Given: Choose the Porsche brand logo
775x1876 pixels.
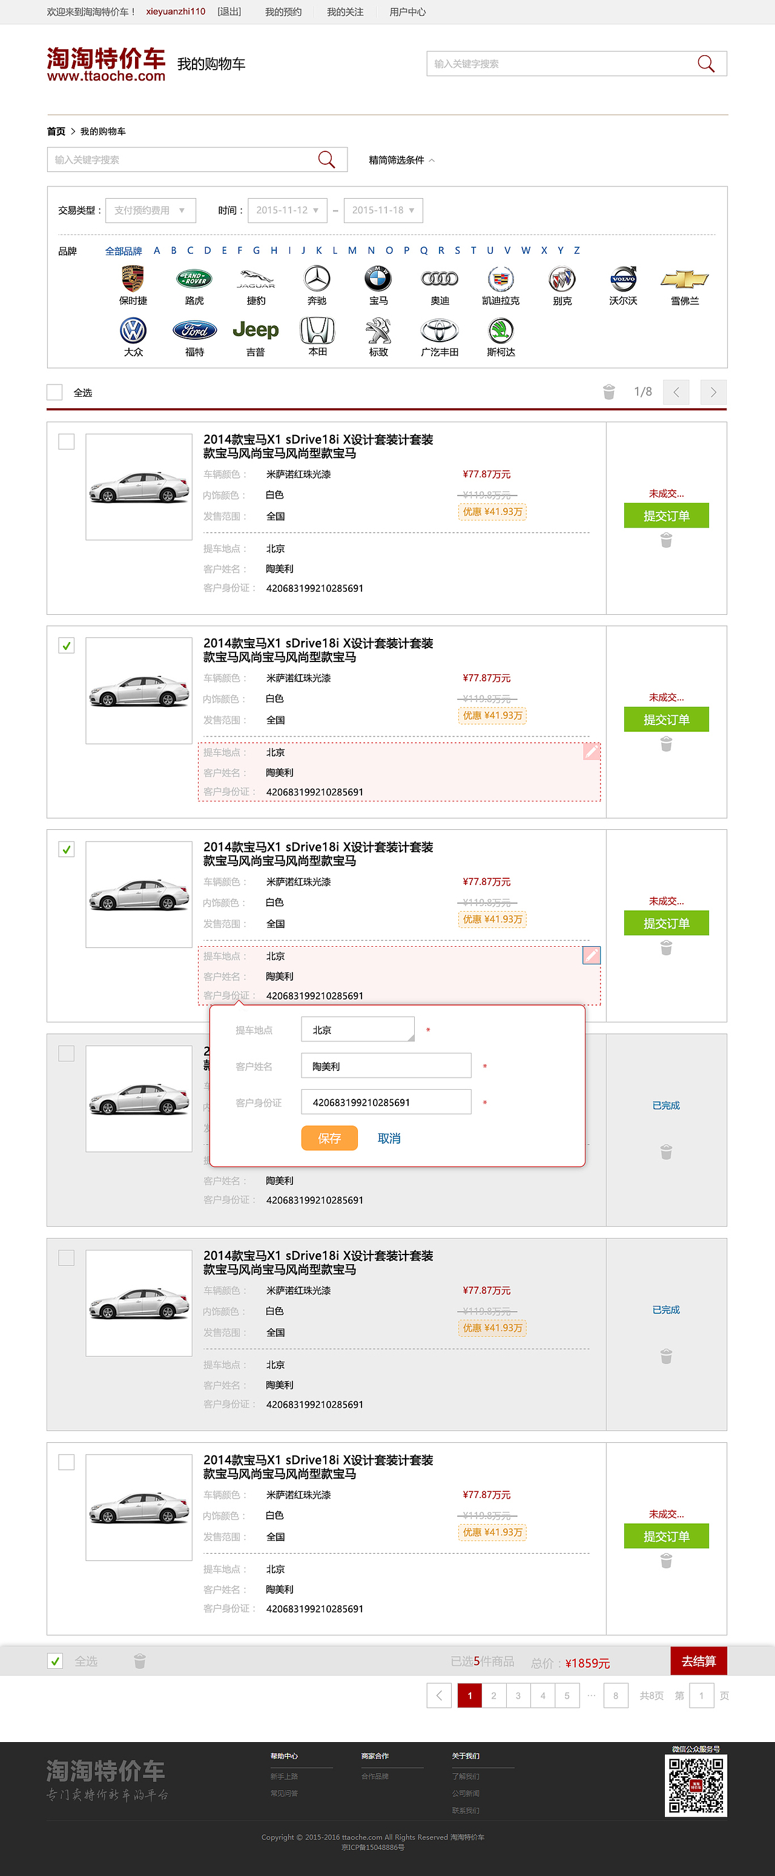Looking at the screenshot, I should [133, 278].
